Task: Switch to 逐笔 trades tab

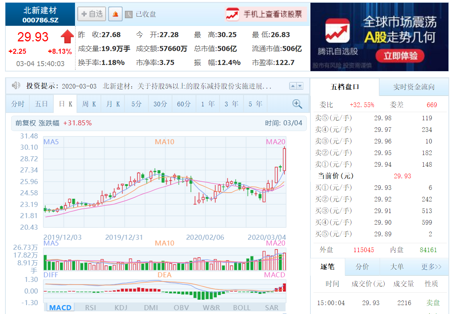Action: click(x=327, y=266)
